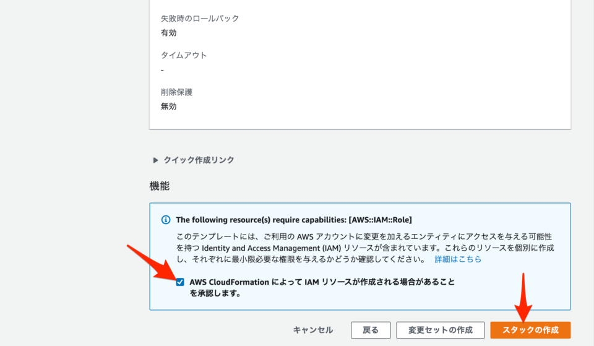Click the タイムアウト label
Viewport: 594px width, 346px height.
click(184, 55)
